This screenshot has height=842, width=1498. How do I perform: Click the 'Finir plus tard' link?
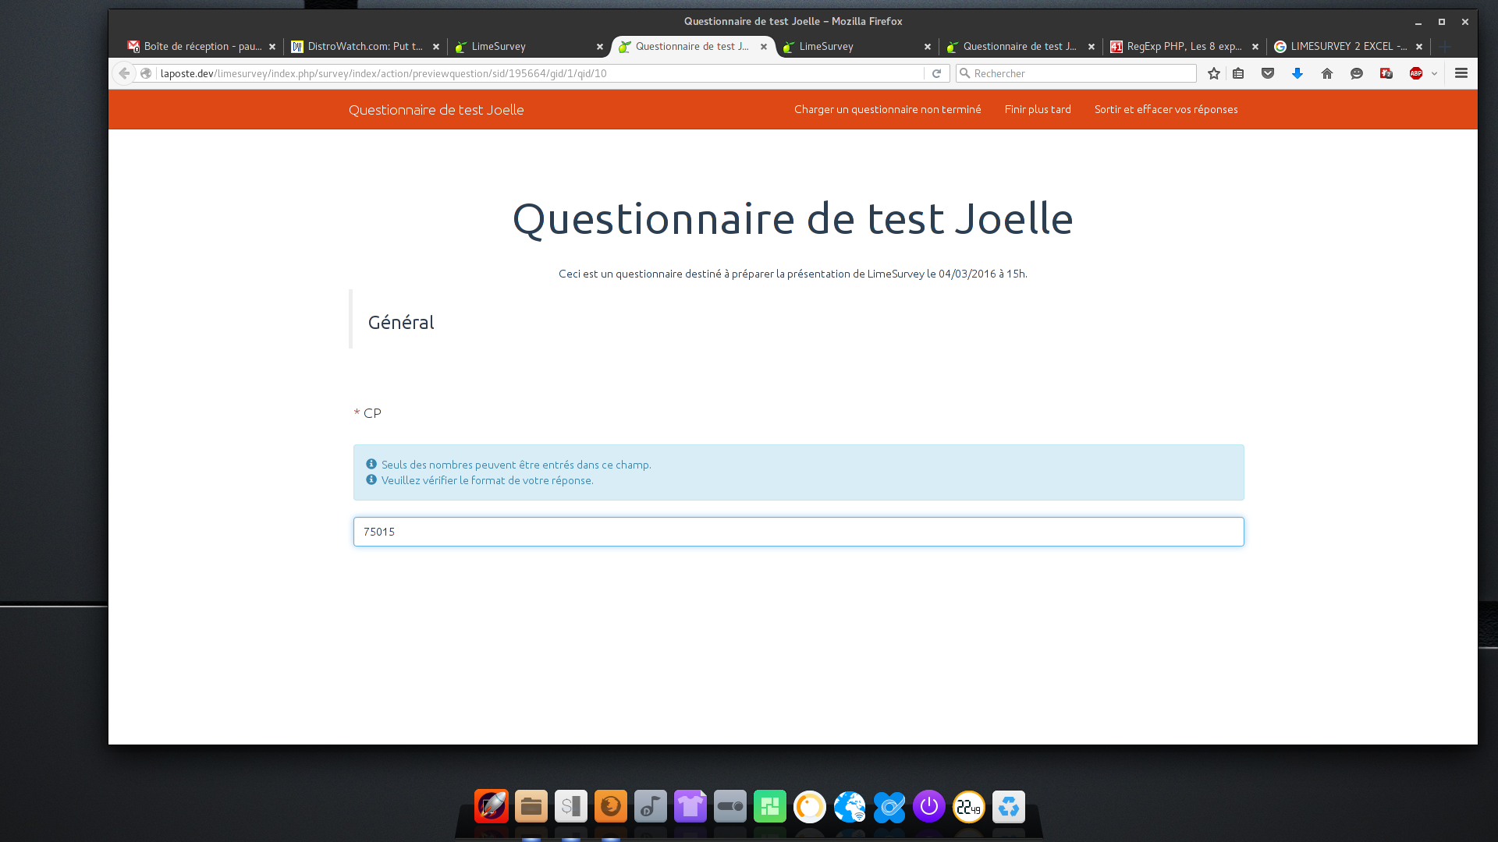1037,109
